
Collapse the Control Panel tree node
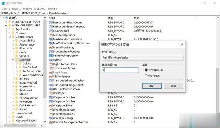(10, 37)
